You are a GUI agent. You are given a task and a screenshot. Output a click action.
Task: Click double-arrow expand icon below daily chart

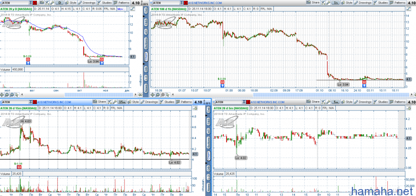pyautogui.click(x=140, y=95)
